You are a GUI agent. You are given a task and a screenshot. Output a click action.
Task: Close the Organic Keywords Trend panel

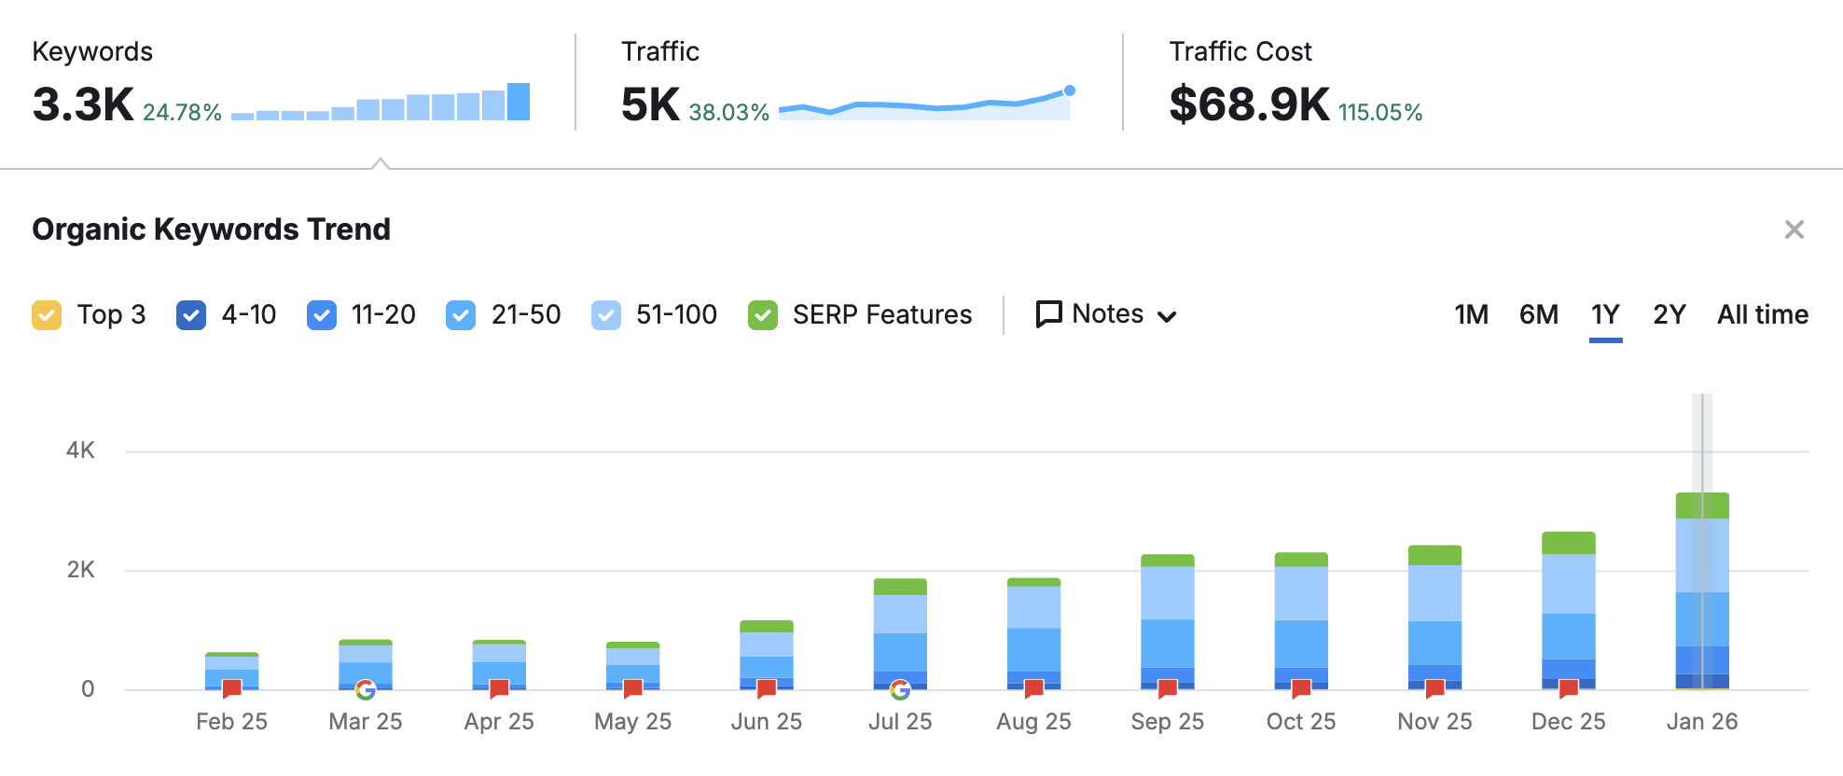coord(1794,229)
